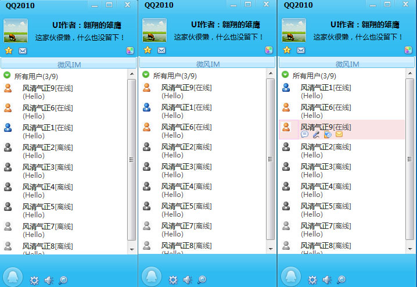Select 风清气正7[离线] in right window
Screen dimensions: 417x287
tap(342, 229)
